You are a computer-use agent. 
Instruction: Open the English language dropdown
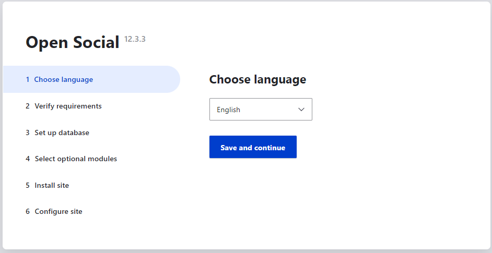pyautogui.click(x=261, y=110)
